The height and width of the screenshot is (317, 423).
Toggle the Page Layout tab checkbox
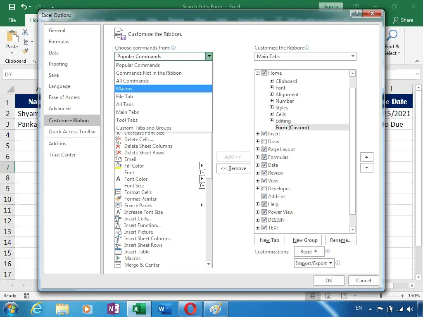pyautogui.click(x=264, y=149)
